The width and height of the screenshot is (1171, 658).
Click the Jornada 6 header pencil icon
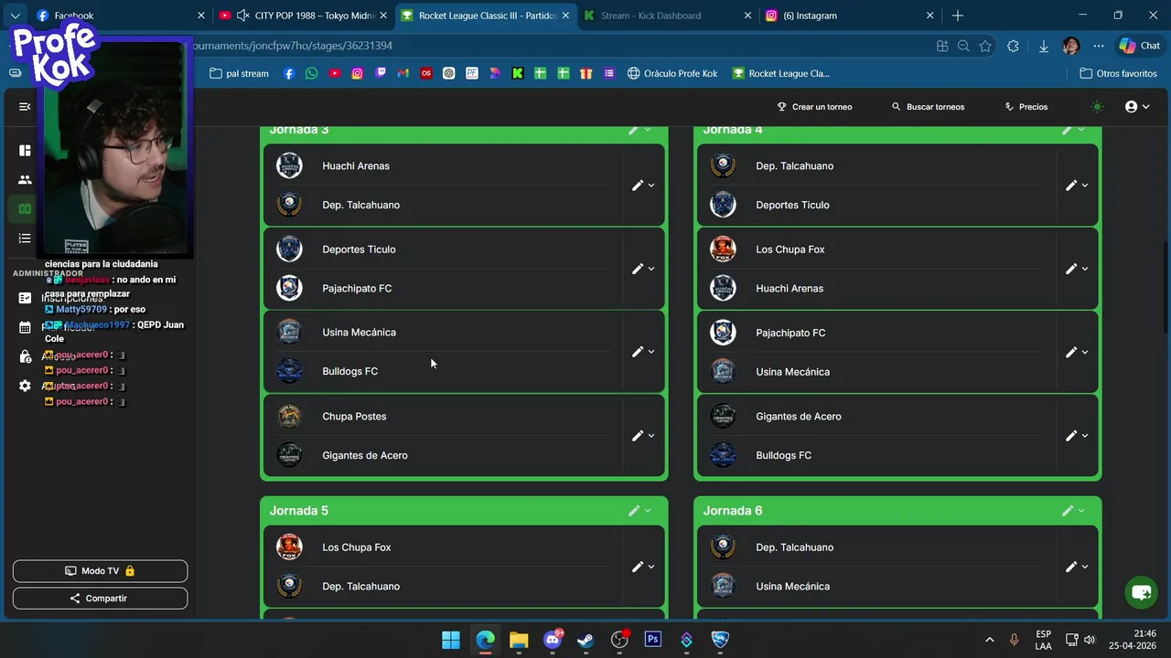pos(1067,511)
